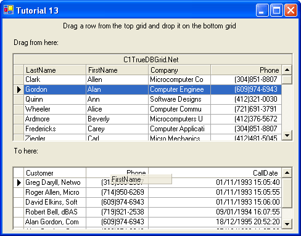The width and height of the screenshot is (301, 236).
Task: Click record selector arrow beside Greg Daryll
Action: (19, 182)
